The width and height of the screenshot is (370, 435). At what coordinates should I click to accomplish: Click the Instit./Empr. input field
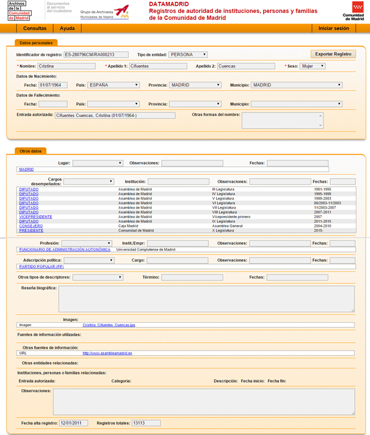pos(178,243)
